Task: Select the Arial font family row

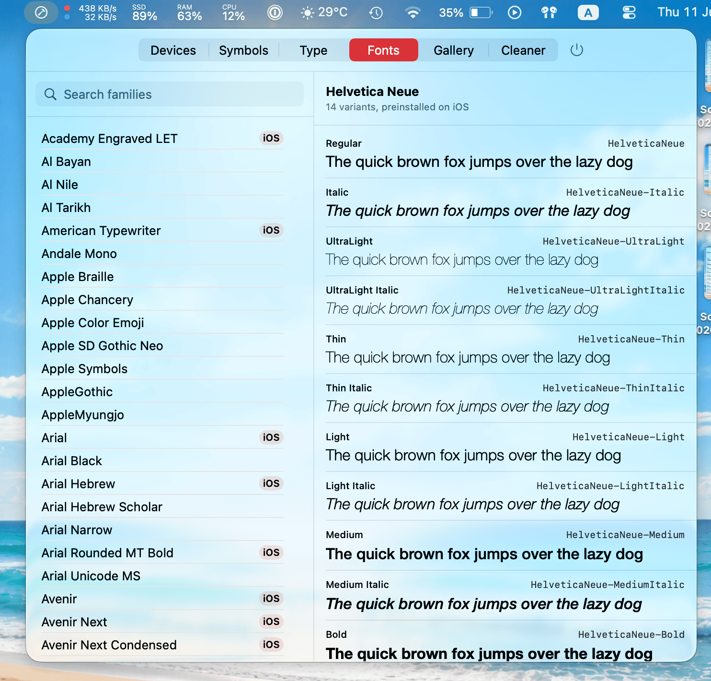Action: click(162, 438)
